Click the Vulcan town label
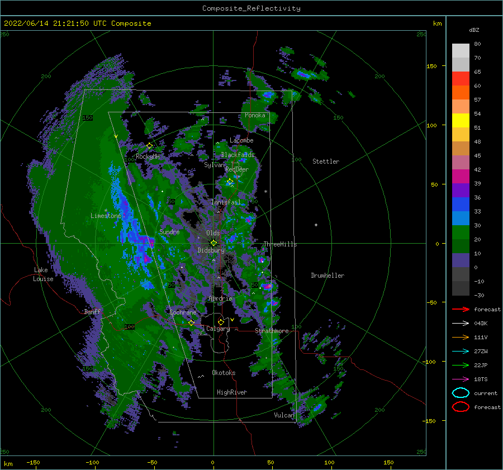503x470 pixels. [284, 415]
